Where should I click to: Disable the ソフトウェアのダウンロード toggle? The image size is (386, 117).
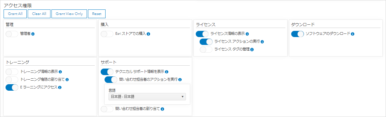(x=297, y=34)
